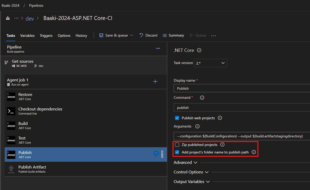Show info for Add project's folder name option

[254, 152]
